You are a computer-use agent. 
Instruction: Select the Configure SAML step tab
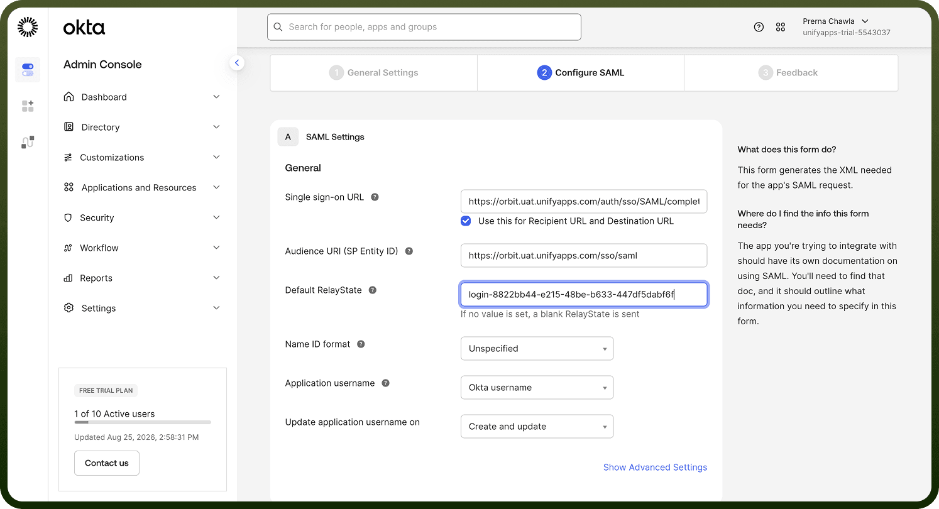pos(581,73)
